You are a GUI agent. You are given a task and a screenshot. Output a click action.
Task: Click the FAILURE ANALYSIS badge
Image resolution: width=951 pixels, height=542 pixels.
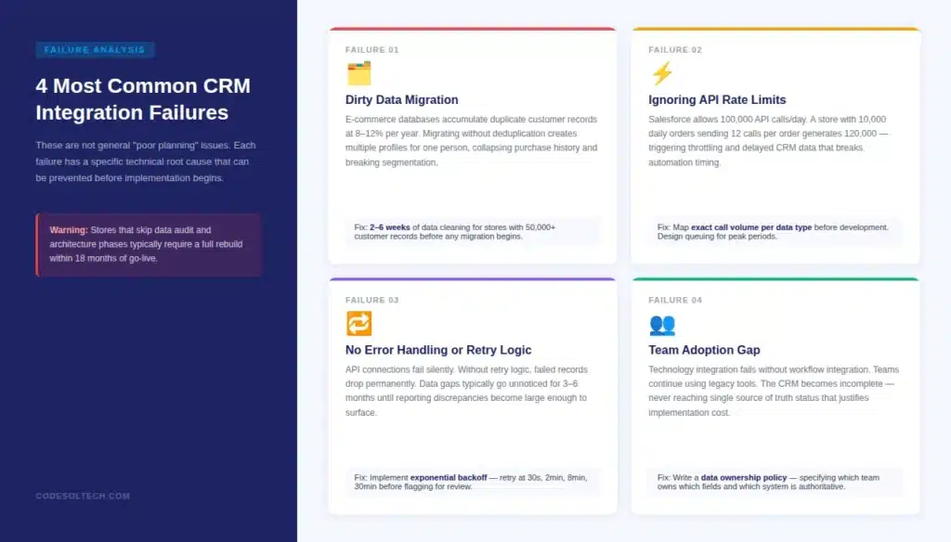[95, 50]
